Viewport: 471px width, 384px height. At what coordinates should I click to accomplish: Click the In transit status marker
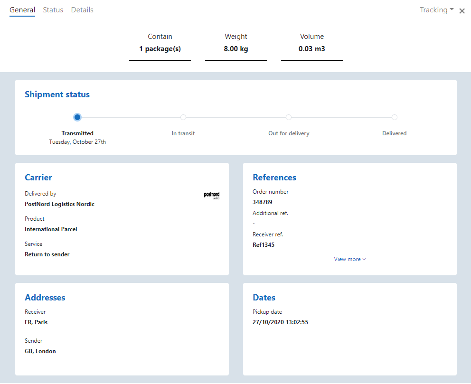pyautogui.click(x=183, y=117)
